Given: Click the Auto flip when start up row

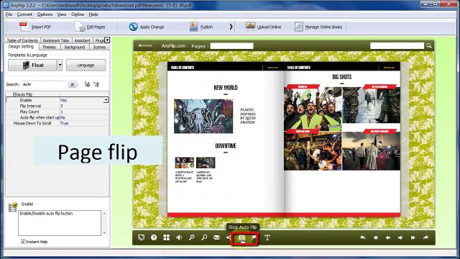Looking at the screenshot, I should 57,117.
